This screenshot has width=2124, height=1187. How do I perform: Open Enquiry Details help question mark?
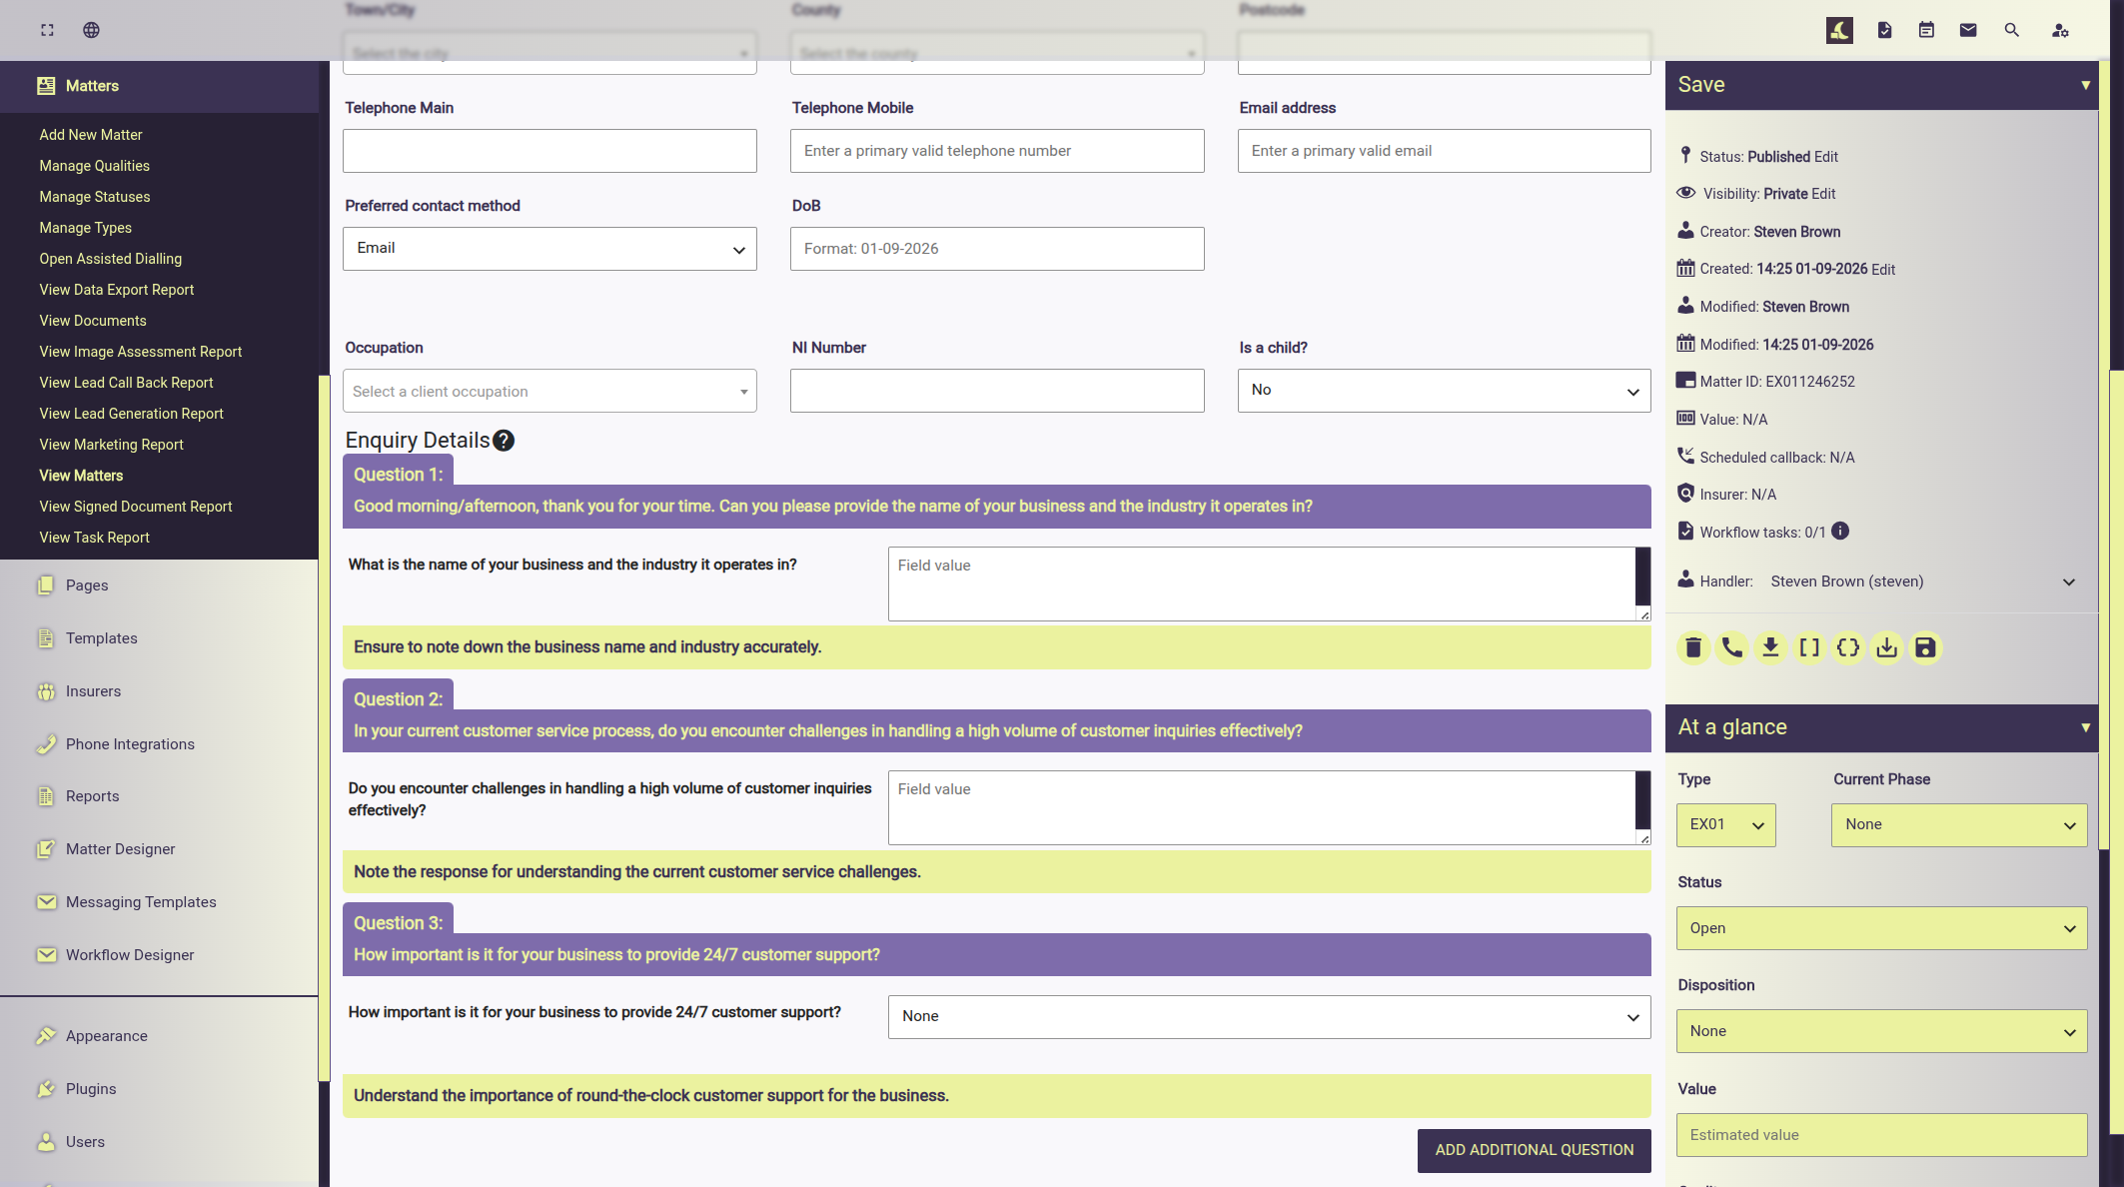point(504,441)
